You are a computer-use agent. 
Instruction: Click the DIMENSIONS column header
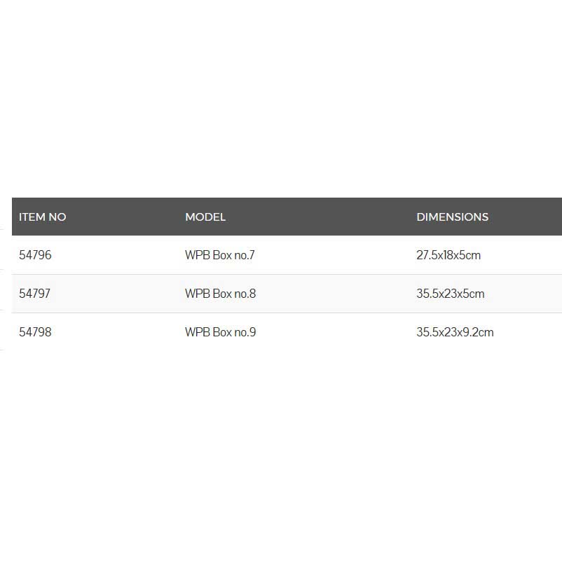point(452,217)
